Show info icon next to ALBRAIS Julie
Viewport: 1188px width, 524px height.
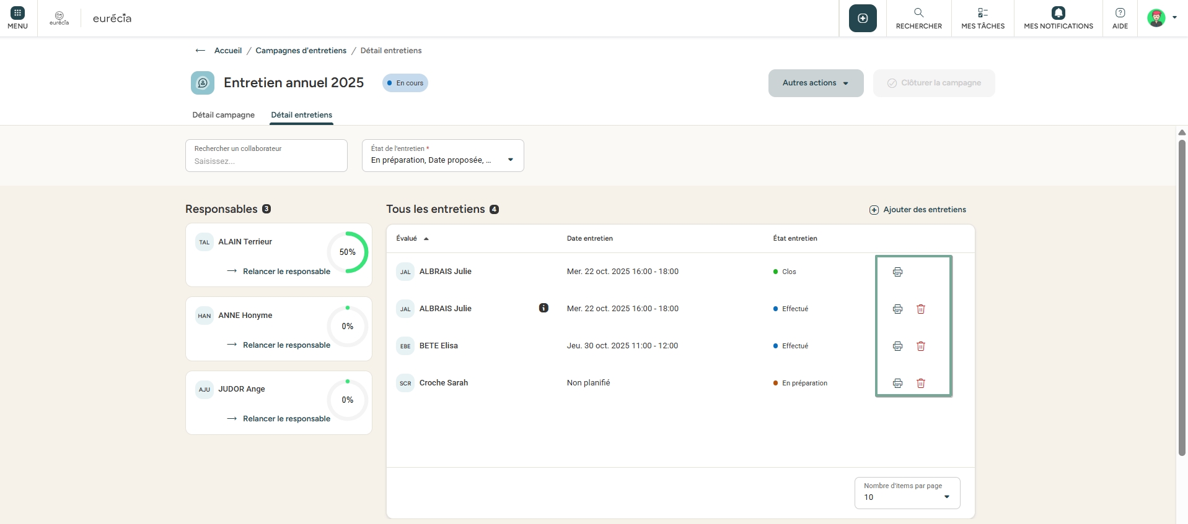(543, 308)
